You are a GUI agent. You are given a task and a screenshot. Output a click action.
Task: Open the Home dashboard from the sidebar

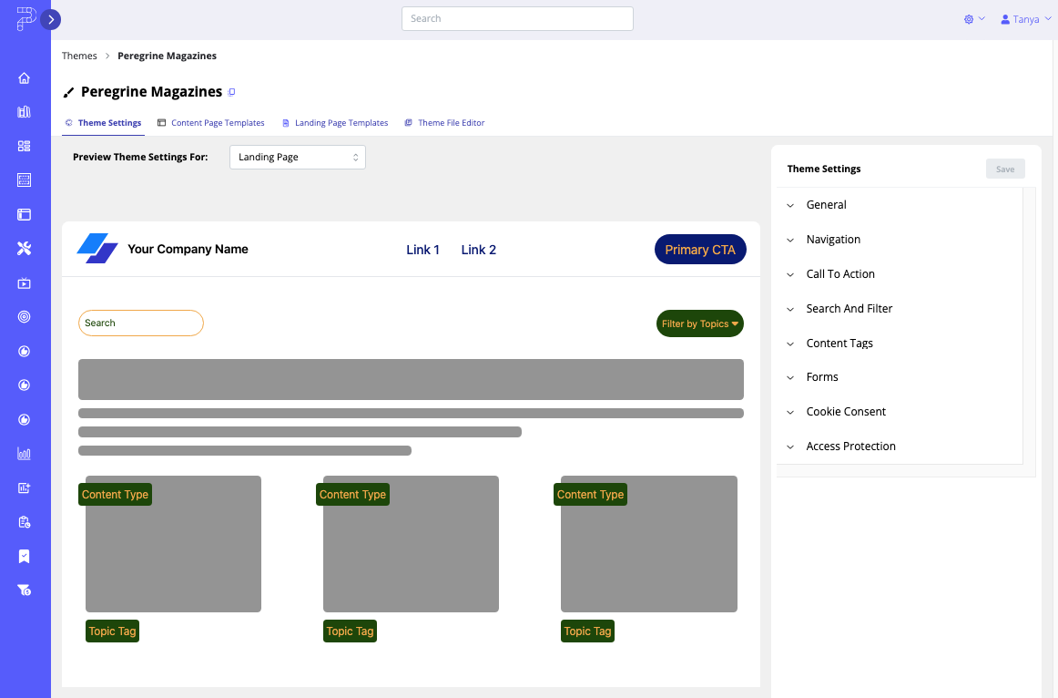[x=24, y=77]
